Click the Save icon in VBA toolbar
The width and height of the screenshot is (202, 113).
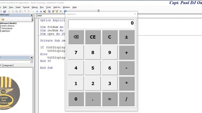pyautogui.click(x=4, y=11)
